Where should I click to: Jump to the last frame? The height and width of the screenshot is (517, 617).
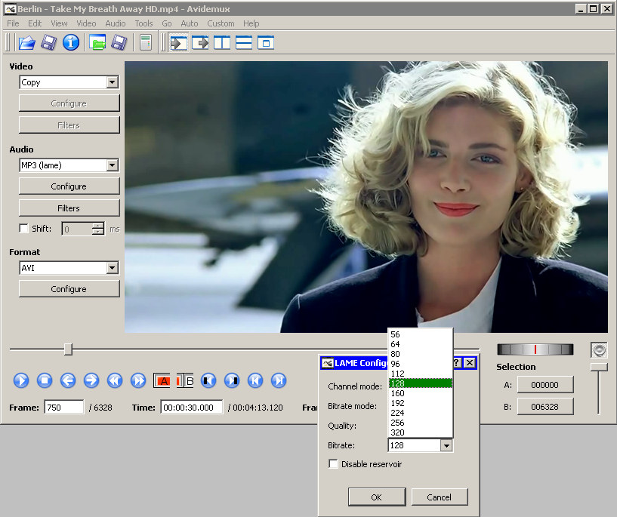279,380
